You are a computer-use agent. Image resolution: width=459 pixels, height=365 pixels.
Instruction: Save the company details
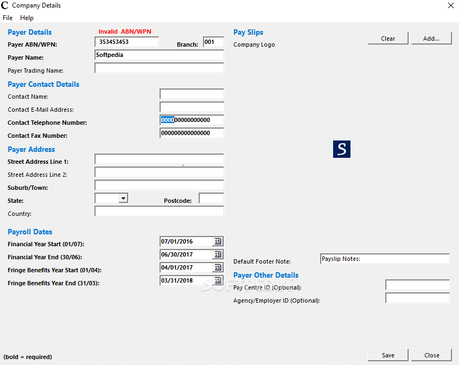(x=388, y=355)
